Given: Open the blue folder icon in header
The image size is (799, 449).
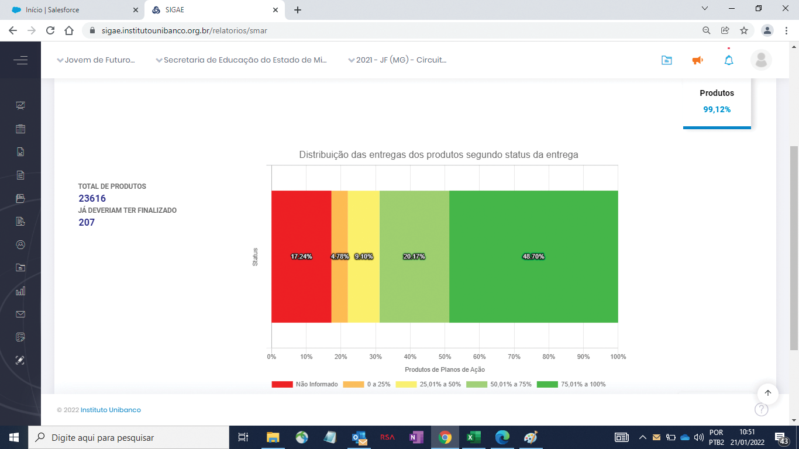Looking at the screenshot, I should [x=666, y=60].
